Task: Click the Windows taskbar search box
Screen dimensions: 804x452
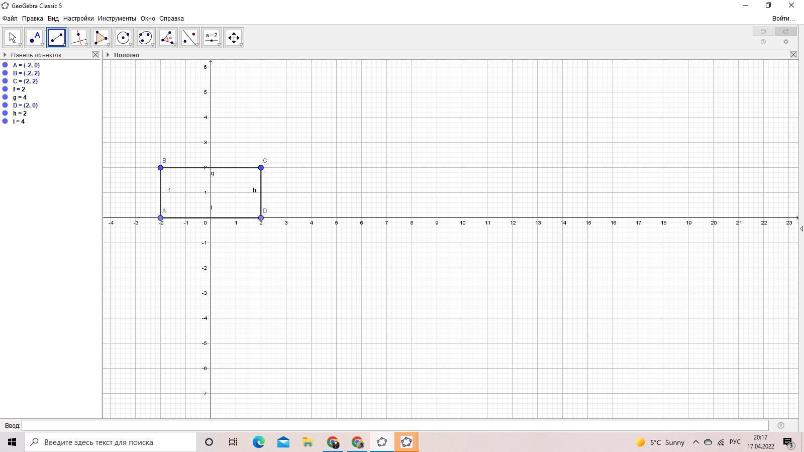Action: [x=111, y=442]
